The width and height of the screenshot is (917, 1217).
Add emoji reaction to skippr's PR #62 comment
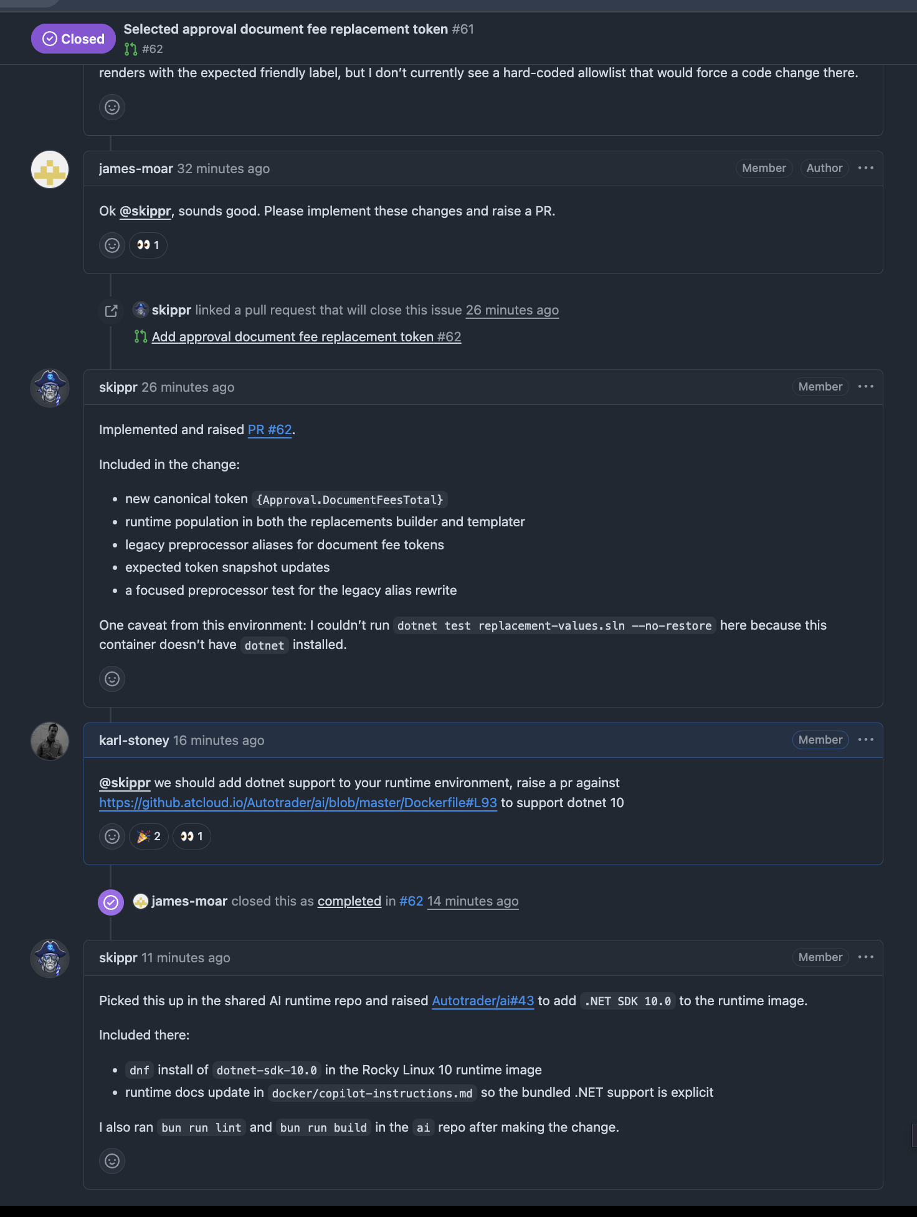(x=112, y=679)
